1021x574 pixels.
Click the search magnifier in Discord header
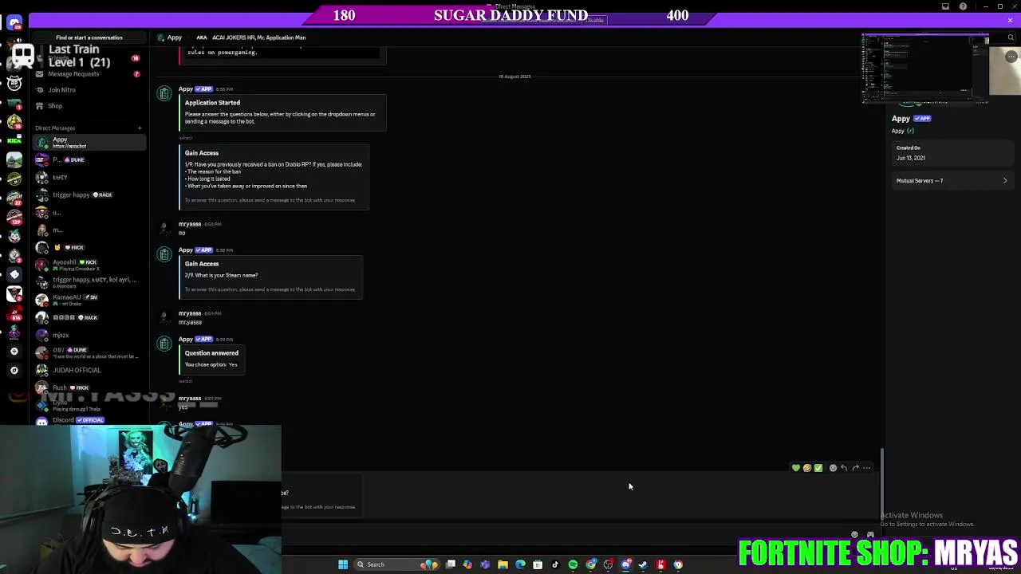coord(1011,37)
